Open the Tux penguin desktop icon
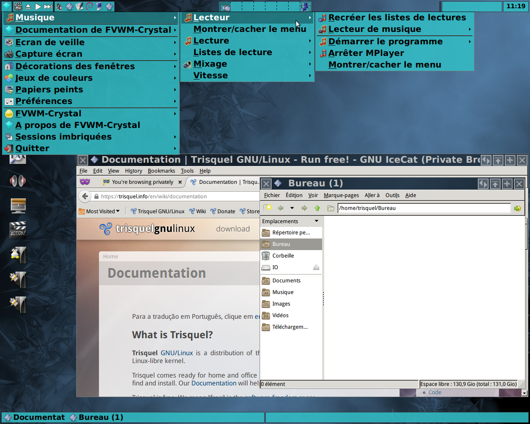Viewport: 530px width, 424px height. coord(18,255)
